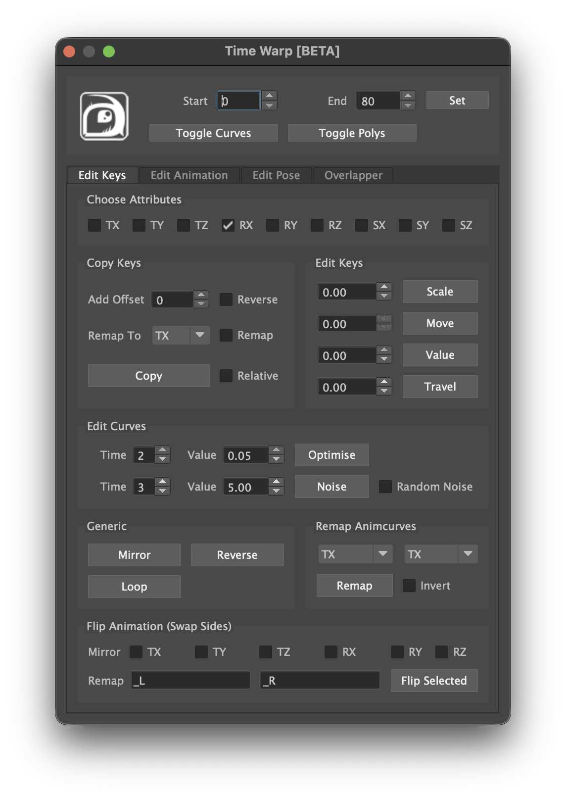Click the Mirror button in Generic

[x=135, y=555]
